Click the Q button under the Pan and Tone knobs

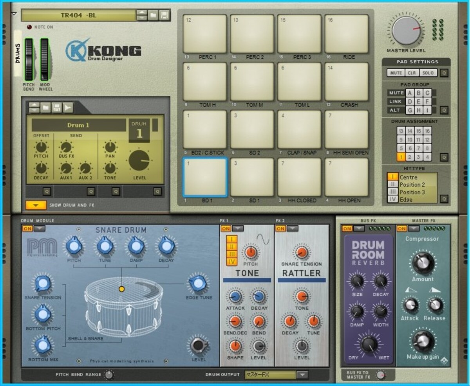(x=116, y=191)
